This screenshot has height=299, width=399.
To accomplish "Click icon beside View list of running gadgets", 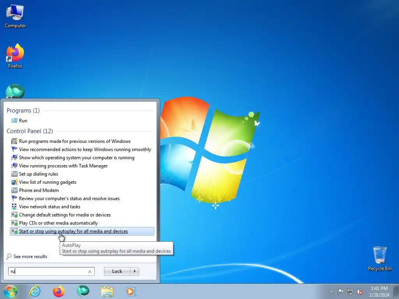I will click(14, 182).
